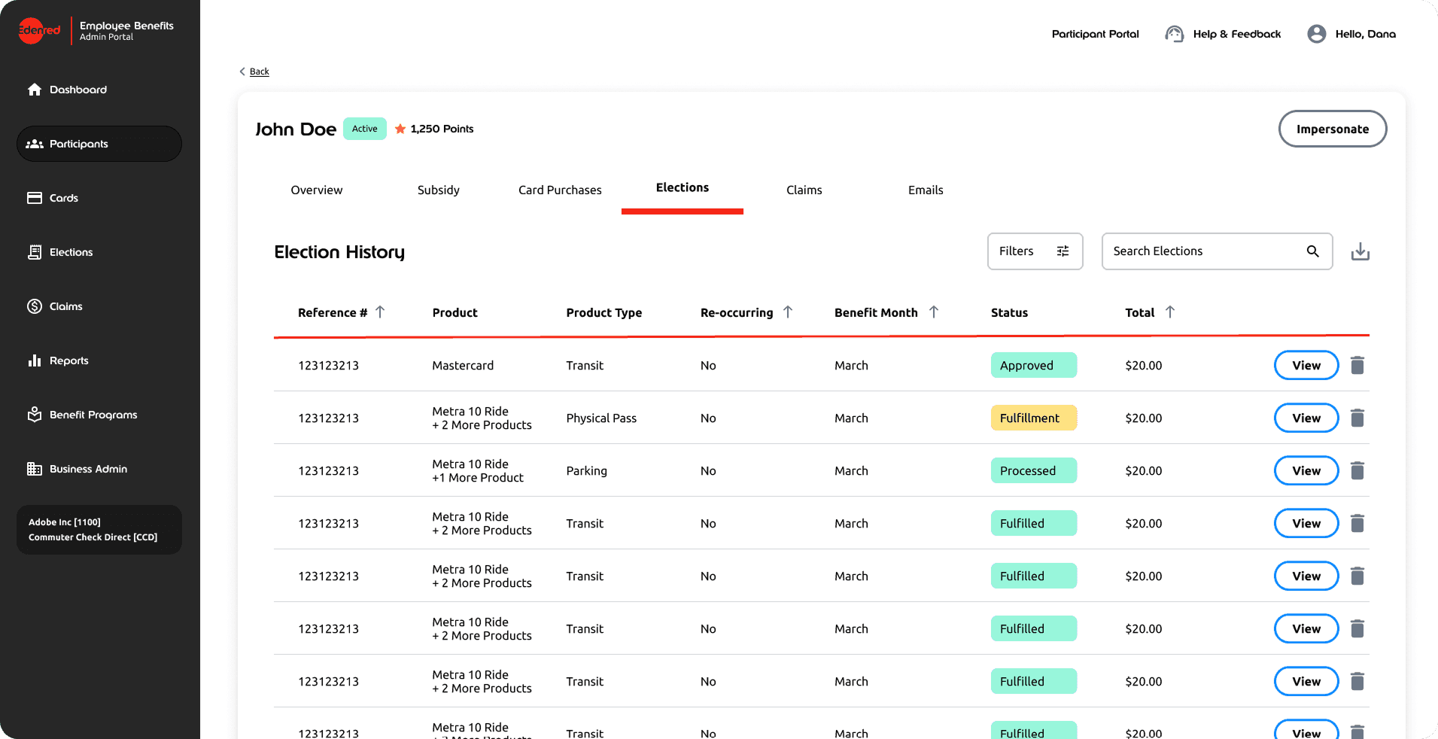Switch to the Card Purchases tab
The height and width of the screenshot is (739, 1438).
pos(560,190)
